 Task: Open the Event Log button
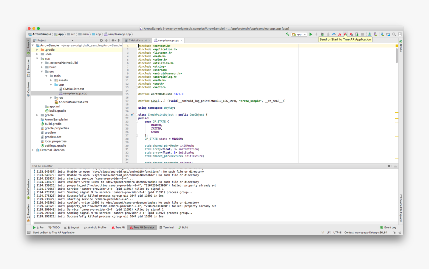tap(388, 228)
